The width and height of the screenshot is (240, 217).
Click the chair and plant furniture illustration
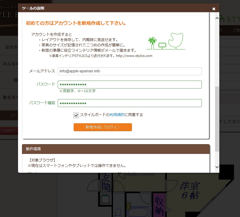(166, 42)
